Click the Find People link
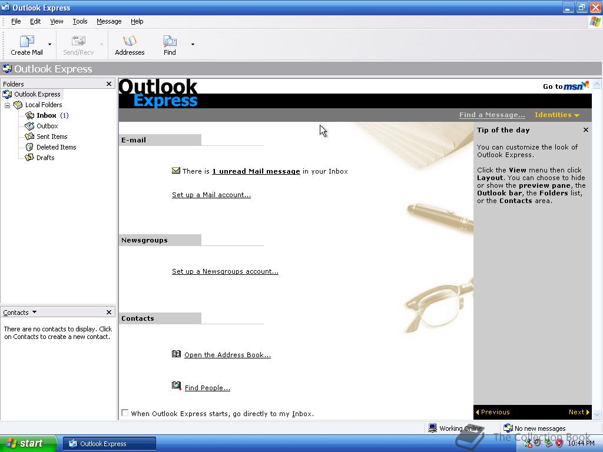This screenshot has width=603, height=452. (x=207, y=388)
